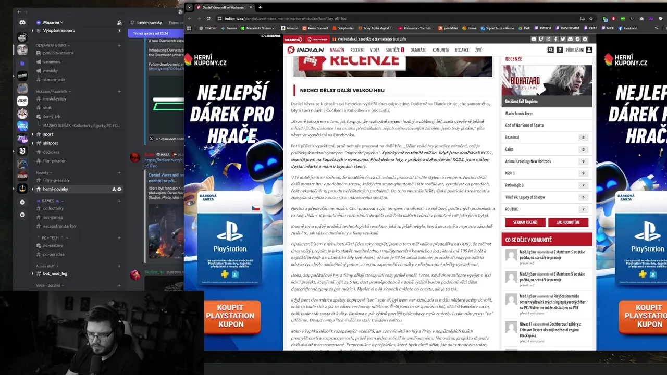
Task: Open Thief VR: Legacy of Shadow review
Action: click(525, 197)
